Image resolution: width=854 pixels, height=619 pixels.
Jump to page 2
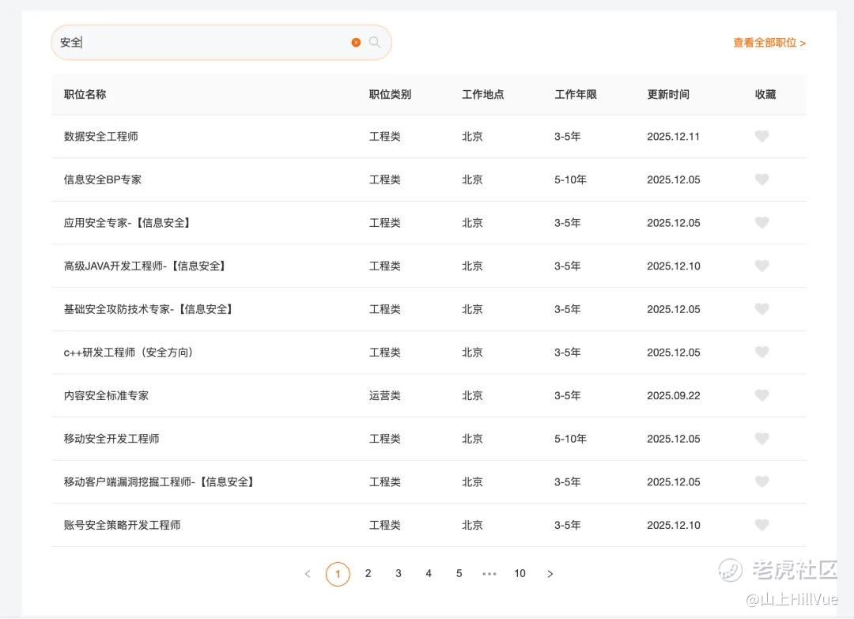[x=368, y=573]
